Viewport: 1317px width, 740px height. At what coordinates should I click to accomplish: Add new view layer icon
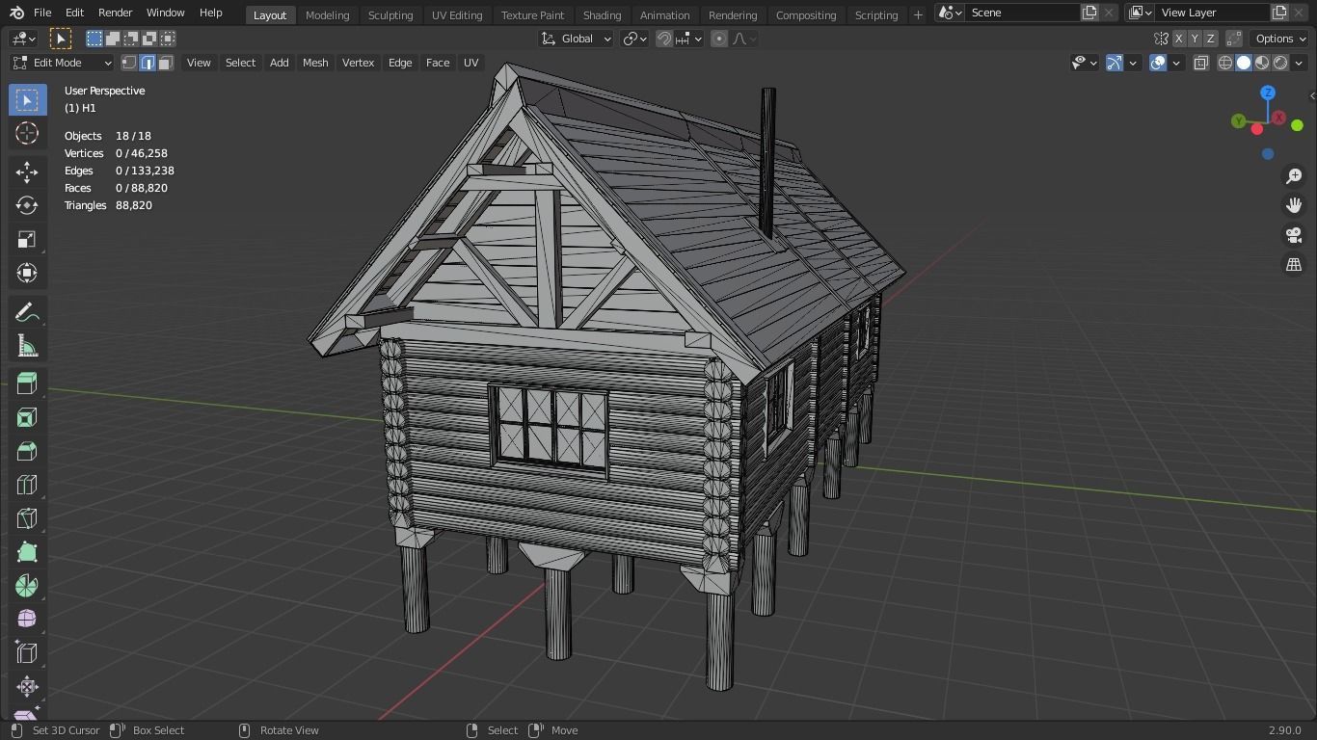(x=1279, y=13)
